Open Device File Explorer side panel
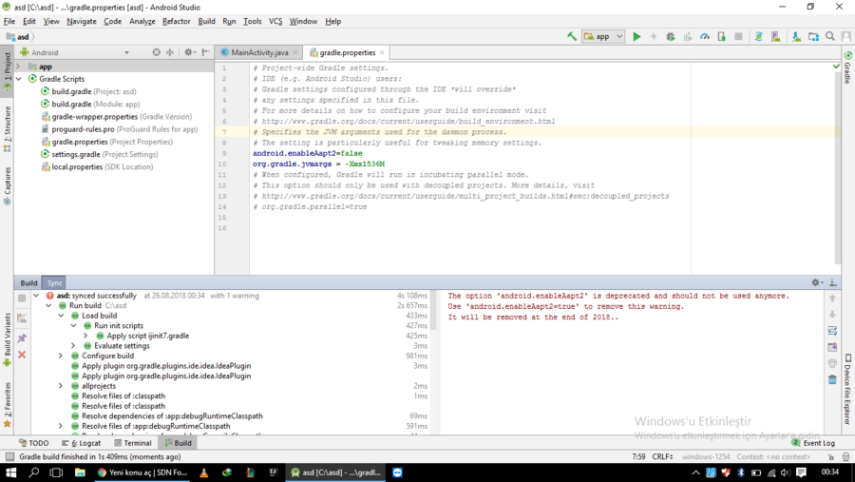The image size is (855, 482). point(848,389)
